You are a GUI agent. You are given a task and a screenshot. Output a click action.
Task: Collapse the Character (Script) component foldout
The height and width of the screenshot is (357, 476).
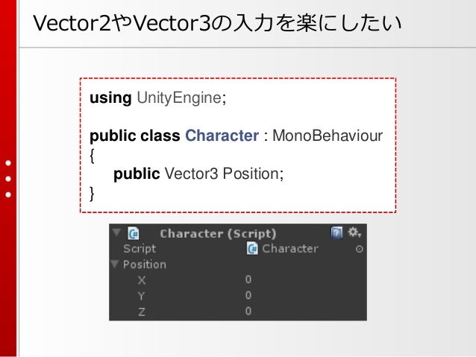pos(116,233)
